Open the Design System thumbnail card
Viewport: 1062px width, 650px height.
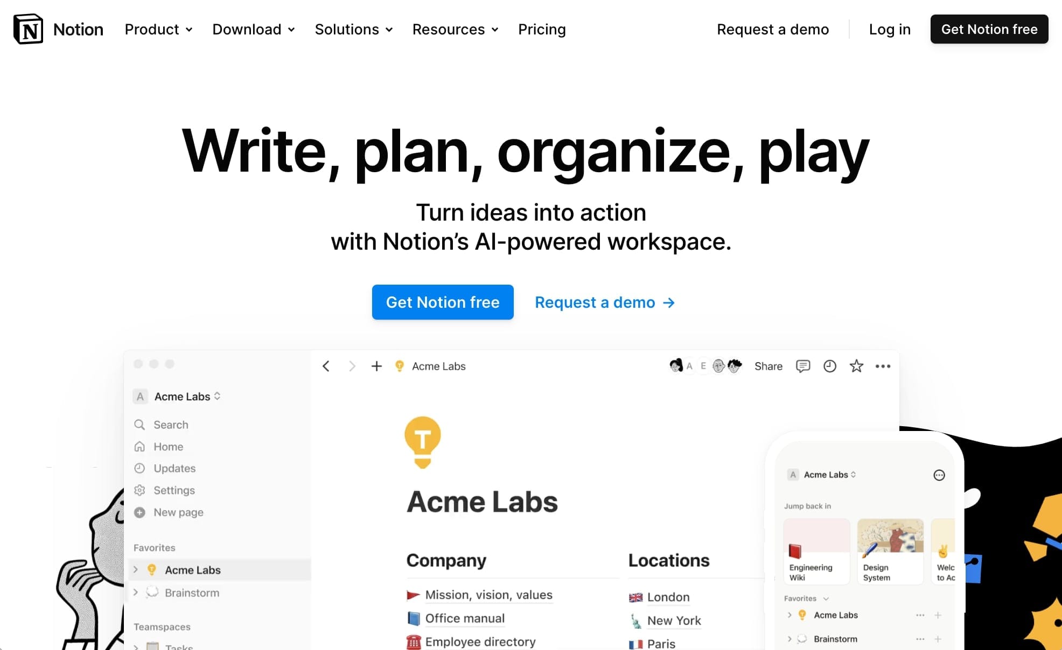click(x=890, y=552)
